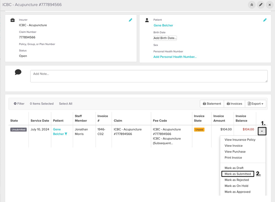This screenshot has width=275, height=202.
Task: Click claim number 777894566 in Insurer card
Action: [27, 37]
